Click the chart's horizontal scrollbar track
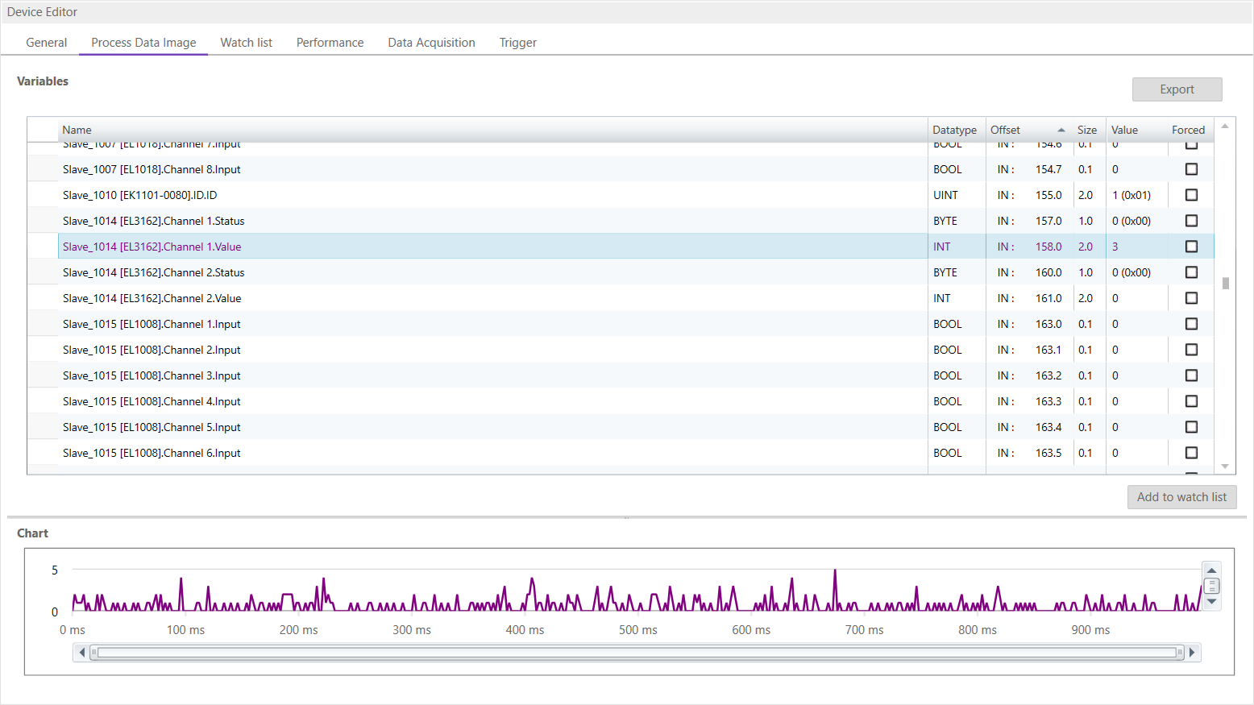1254x705 pixels. (637, 653)
